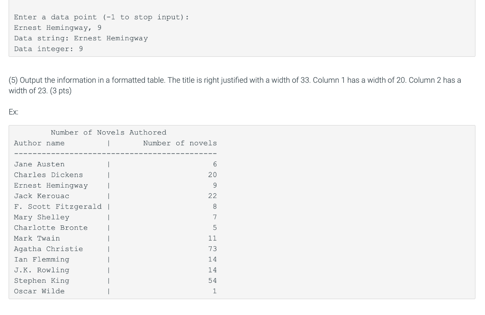Image resolution: width=485 pixels, height=315 pixels.
Task: Click the 'Enter a data point' prompt line
Action: pyautogui.click(x=101, y=18)
